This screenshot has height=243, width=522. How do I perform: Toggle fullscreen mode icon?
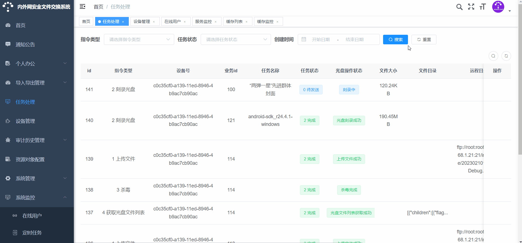pos(471,7)
